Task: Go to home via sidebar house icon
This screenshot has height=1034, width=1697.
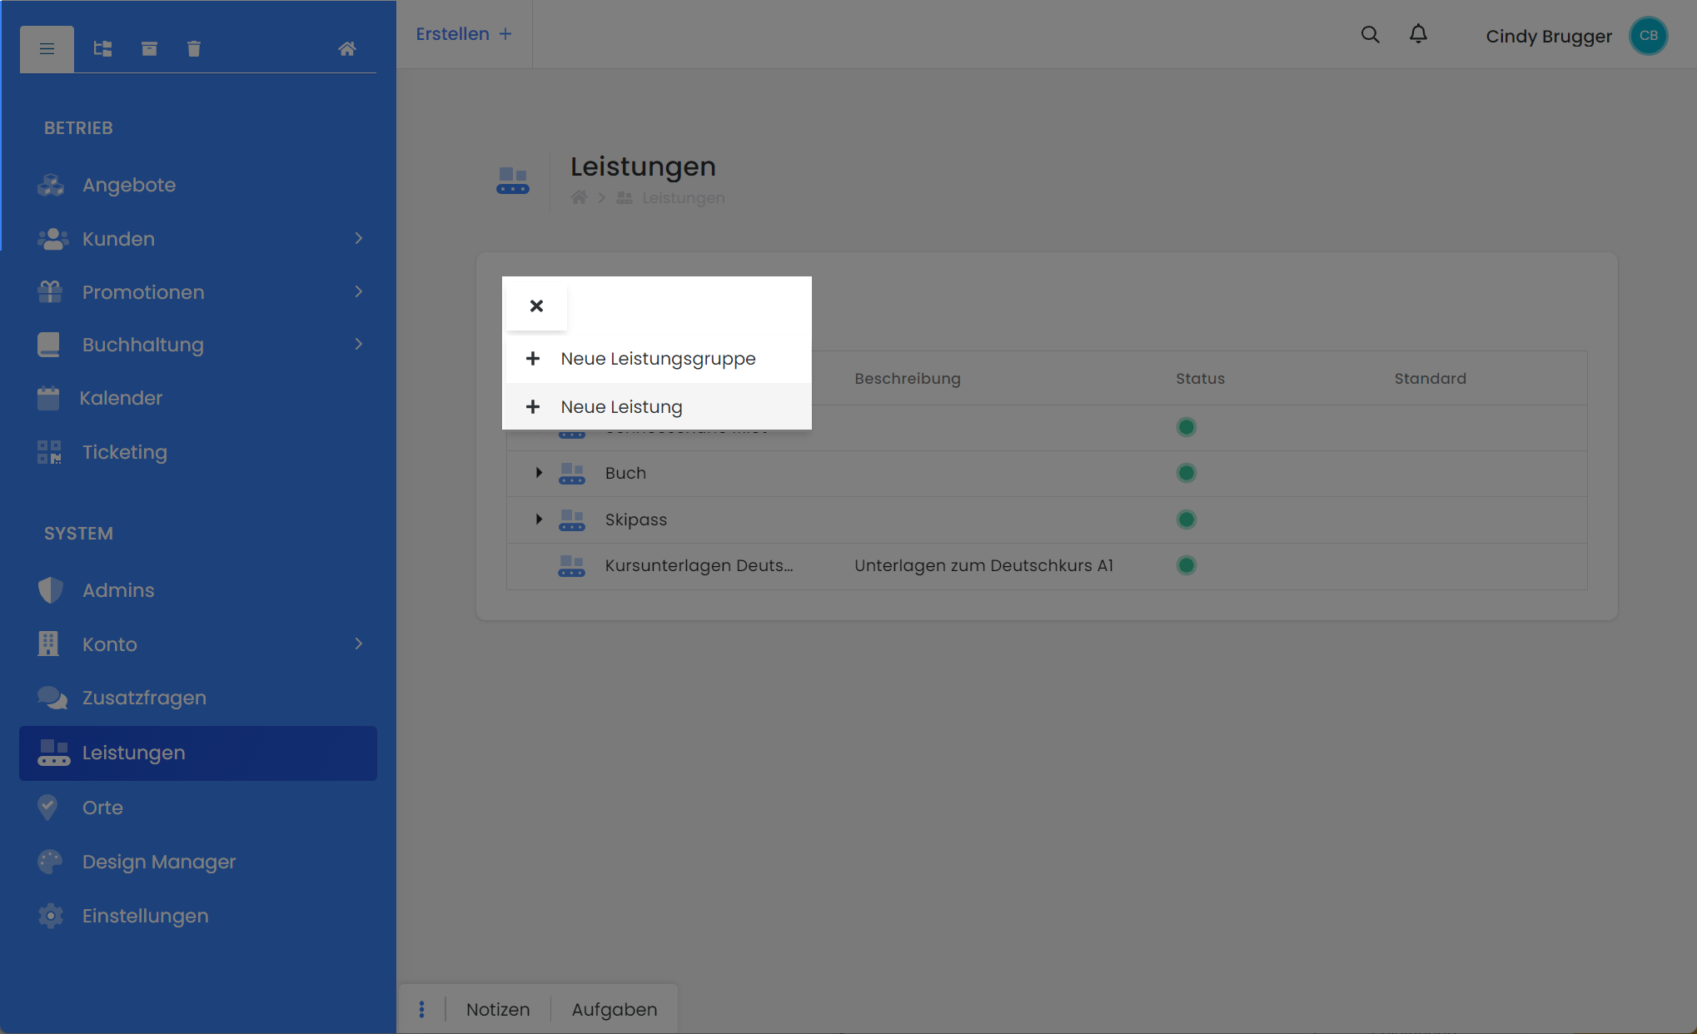Action: pyautogui.click(x=347, y=49)
